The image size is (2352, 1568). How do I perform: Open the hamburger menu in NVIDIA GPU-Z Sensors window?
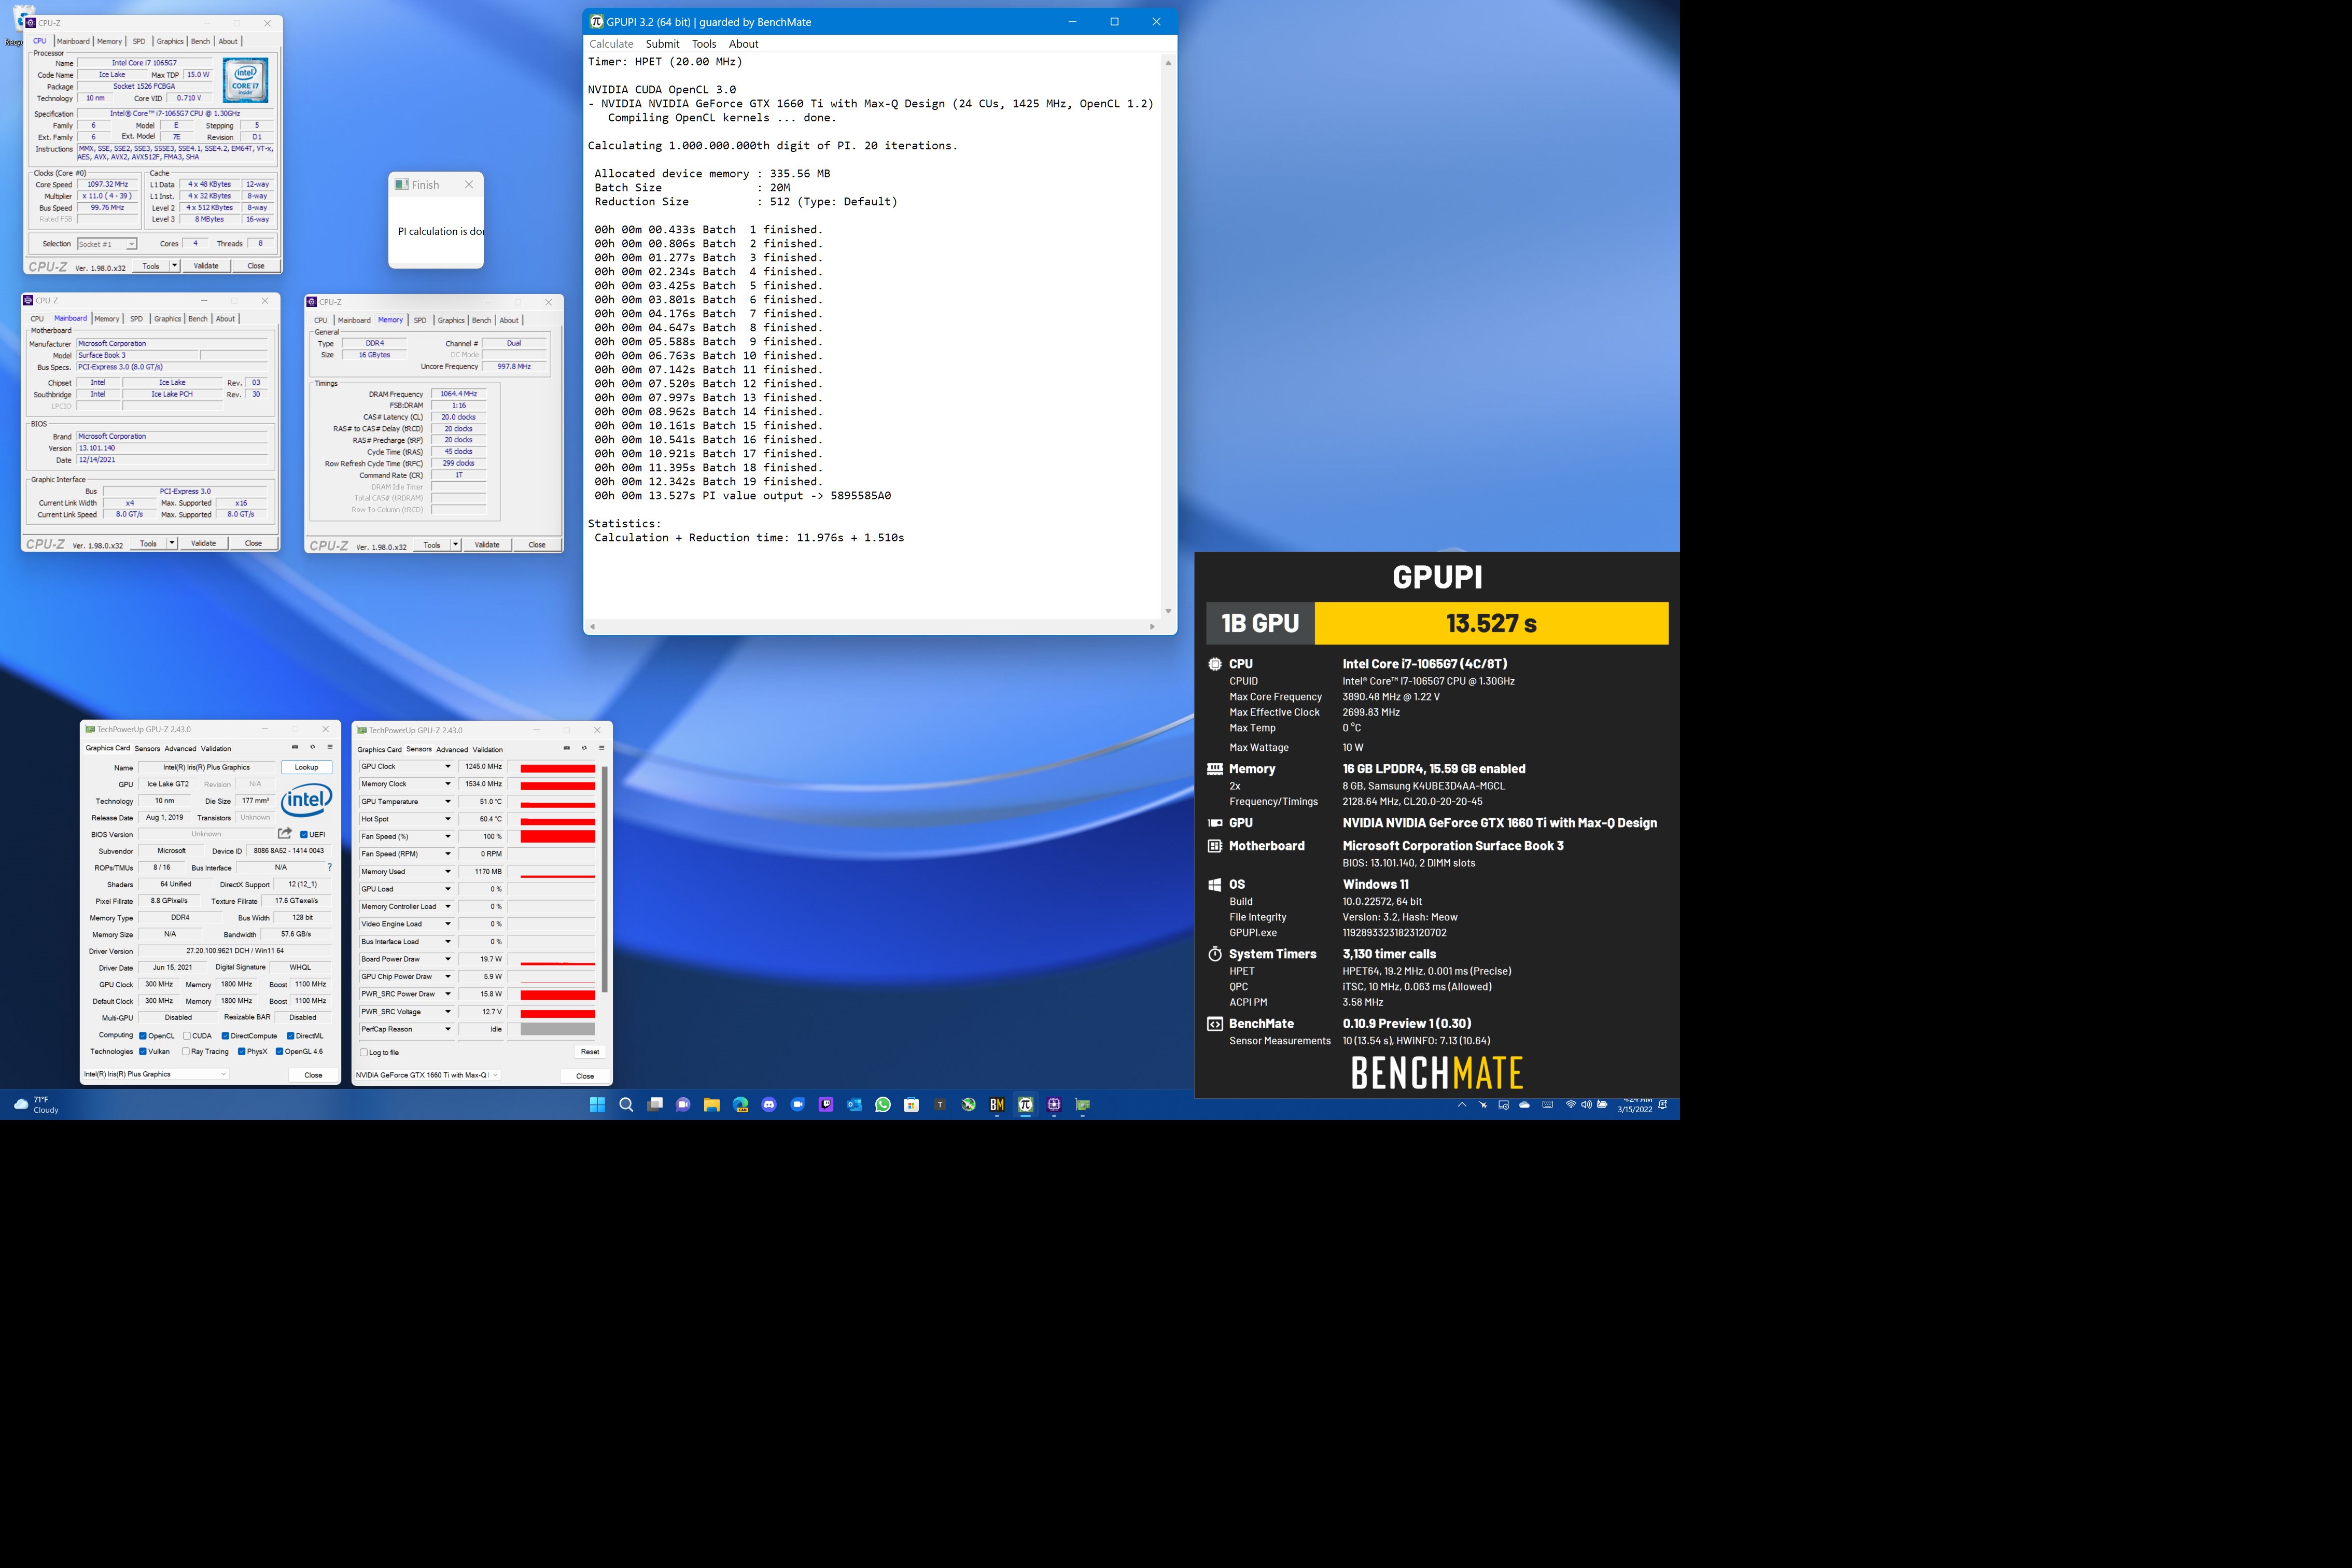pos(601,748)
